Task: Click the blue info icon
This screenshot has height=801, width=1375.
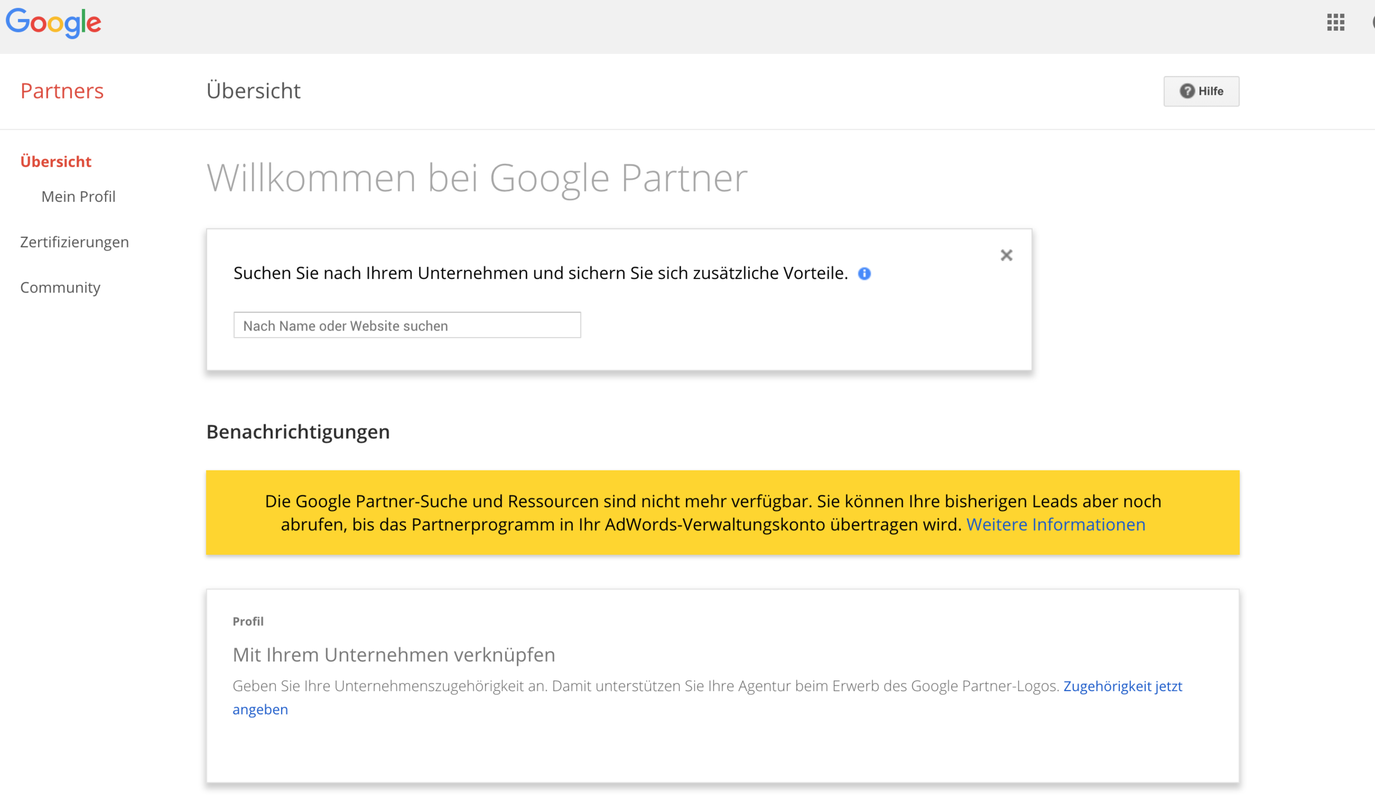Action: coord(864,274)
